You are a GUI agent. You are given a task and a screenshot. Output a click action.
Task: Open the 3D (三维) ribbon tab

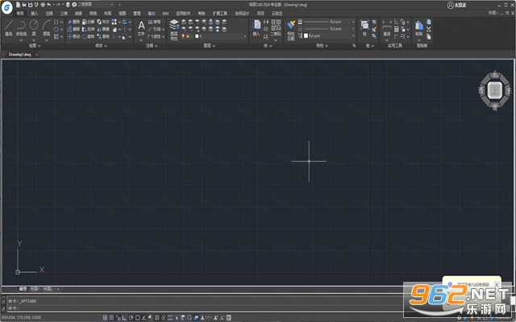pyautogui.click(x=64, y=14)
